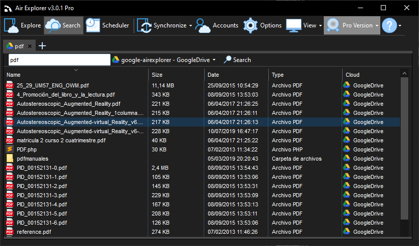This screenshot has height=246, width=419.
Task: Sort by Date column header
Action: (236, 75)
